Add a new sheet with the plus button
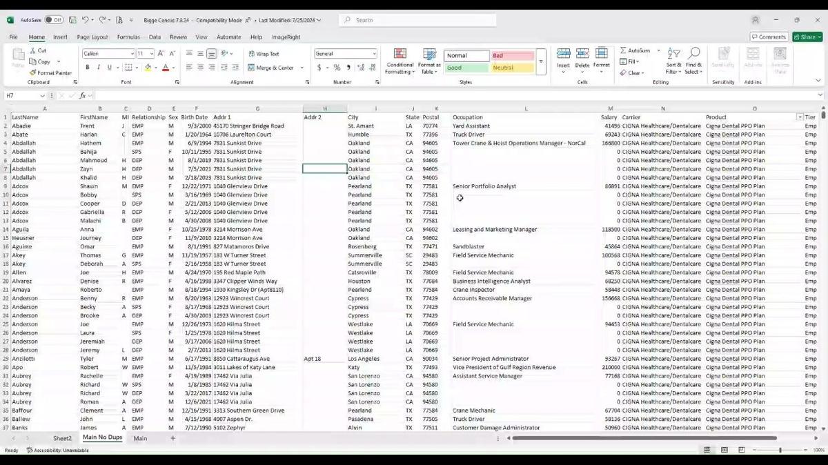Screen dimensions: 828x465 point(173,438)
